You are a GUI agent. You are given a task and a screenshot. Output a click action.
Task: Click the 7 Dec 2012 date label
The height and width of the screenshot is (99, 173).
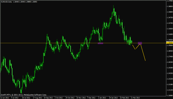click(91, 98)
